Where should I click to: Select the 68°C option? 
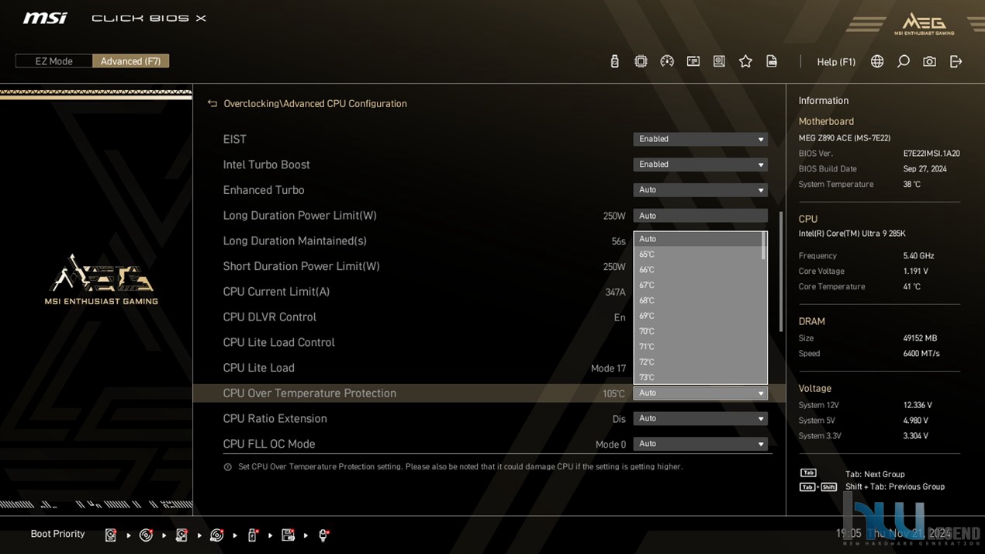point(698,300)
